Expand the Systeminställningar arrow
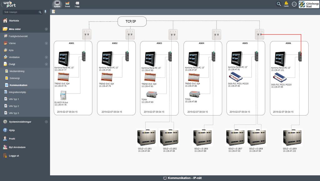This screenshot has width=320, height=181. [46, 122]
